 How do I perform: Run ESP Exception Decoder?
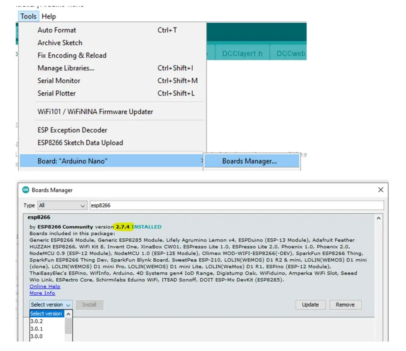coord(112,130)
